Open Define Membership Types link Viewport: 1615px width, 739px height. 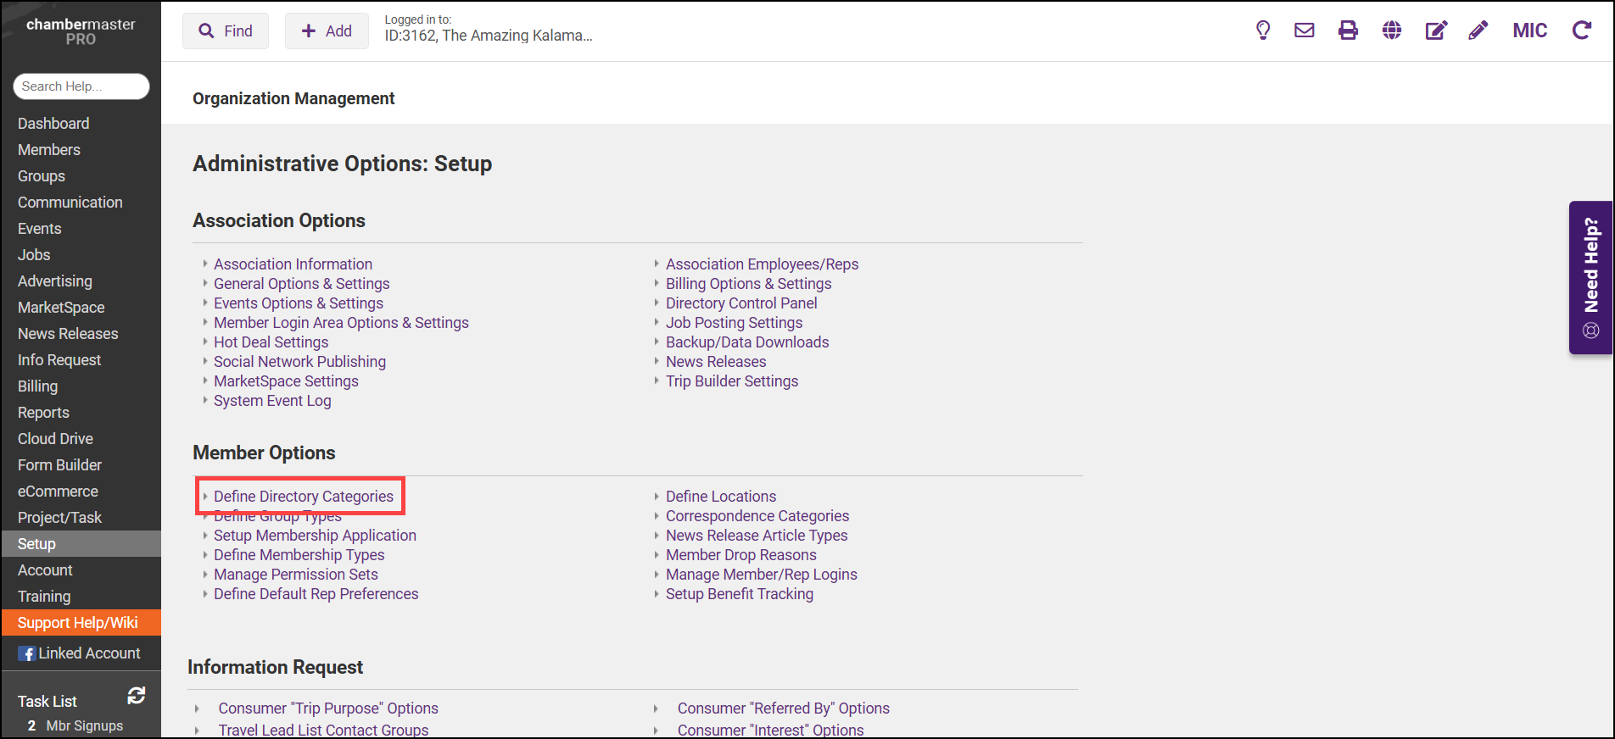point(299,555)
